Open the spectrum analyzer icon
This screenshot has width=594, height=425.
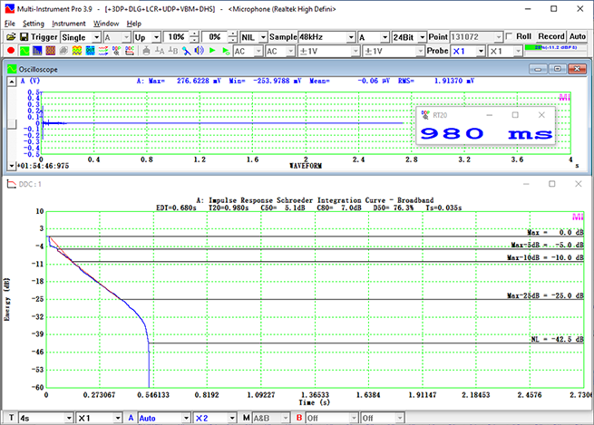(x=39, y=52)
